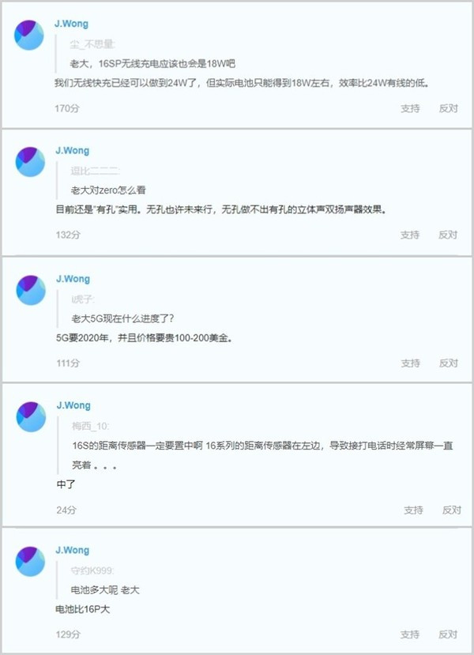
Task: Click the 129分 score on the battery comment
Action: pyautogui.click(x=68, y=634)
